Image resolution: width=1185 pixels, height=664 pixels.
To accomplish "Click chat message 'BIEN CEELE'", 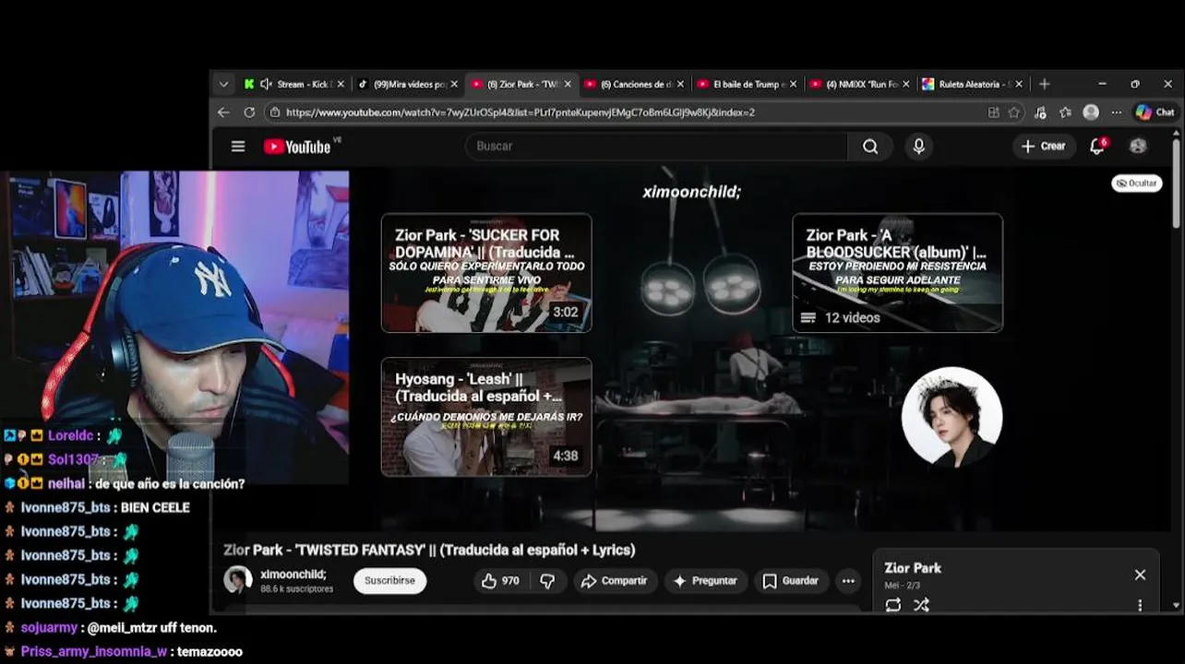I will (155, 508).
